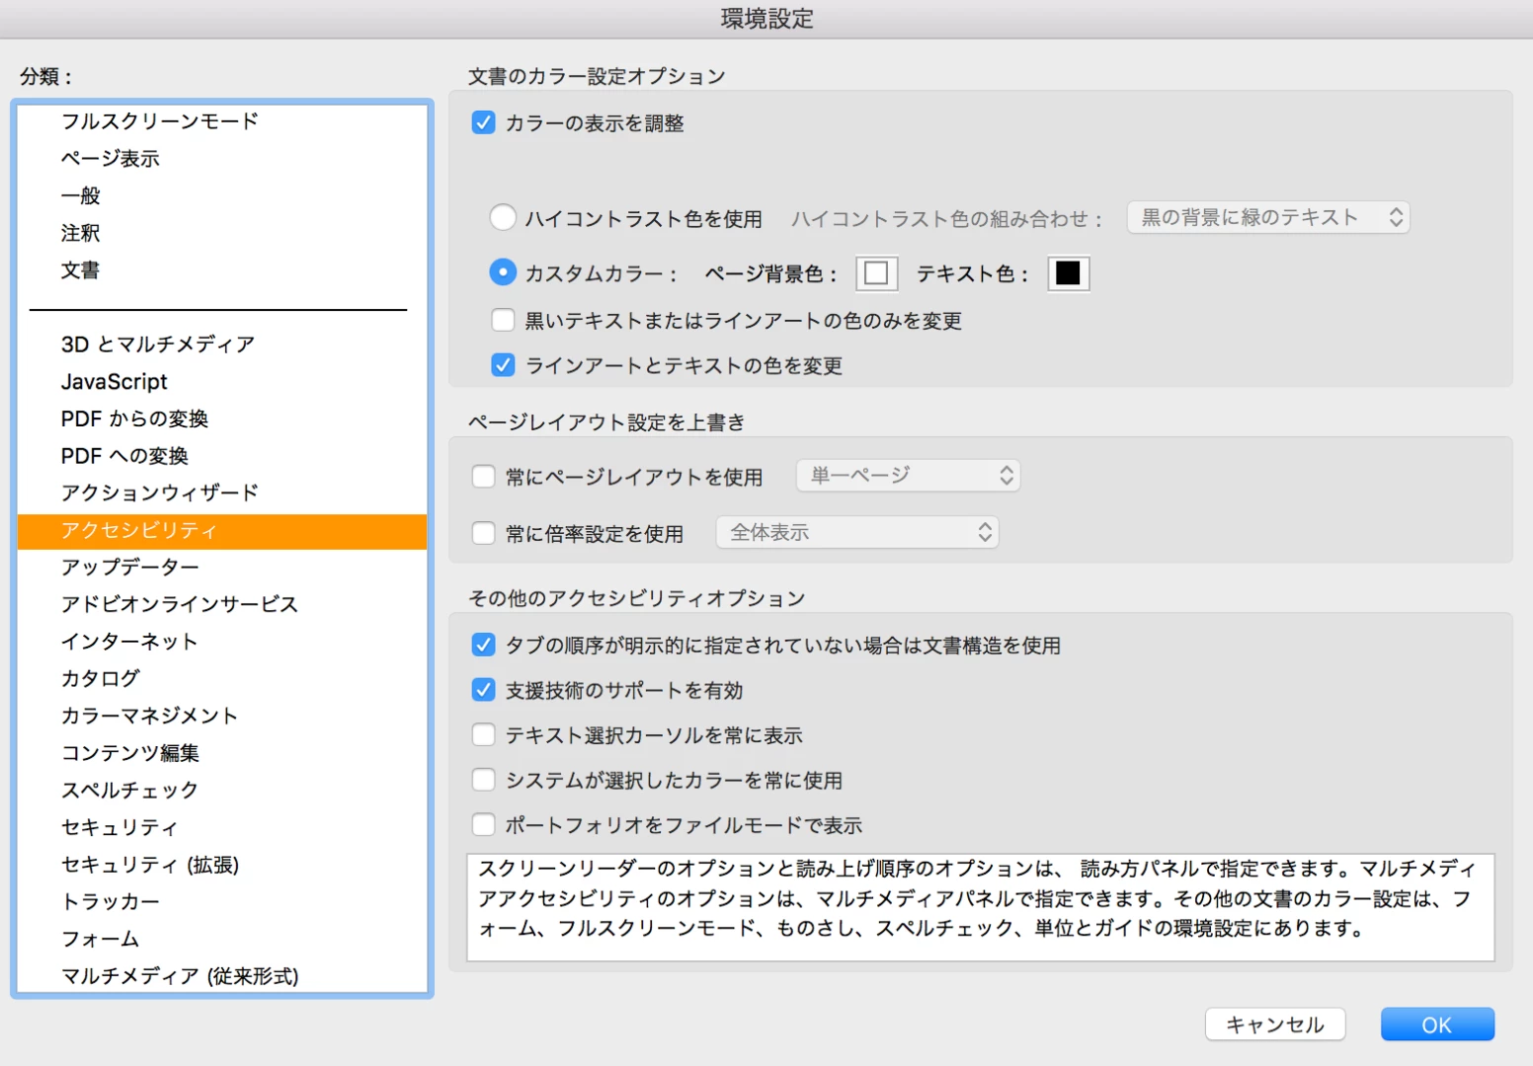
Task: Select アドビオンラインサービス category
Action: click(222, 604)
